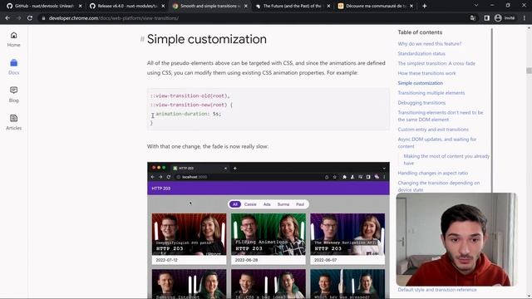The image size is (532, 299).
Task: Open the side panel icon in the toolbar
Action: [x=486, y=18]
